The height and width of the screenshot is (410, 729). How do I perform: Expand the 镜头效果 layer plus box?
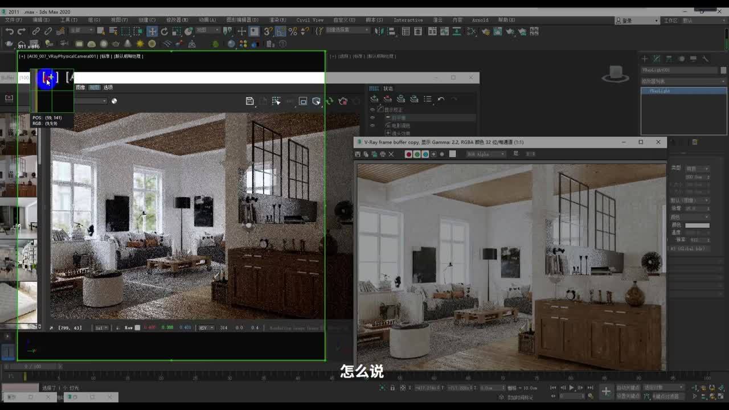point(388,133)
